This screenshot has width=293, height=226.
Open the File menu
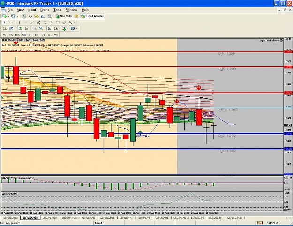10,10
